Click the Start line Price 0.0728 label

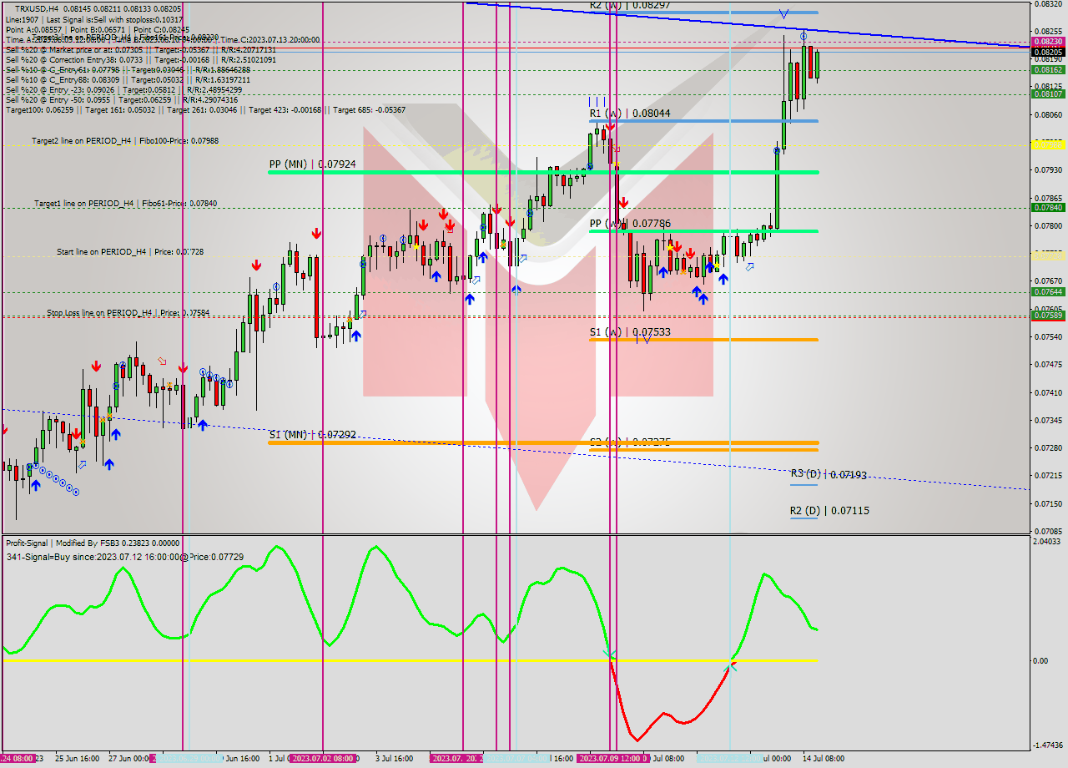pos(130,251)
